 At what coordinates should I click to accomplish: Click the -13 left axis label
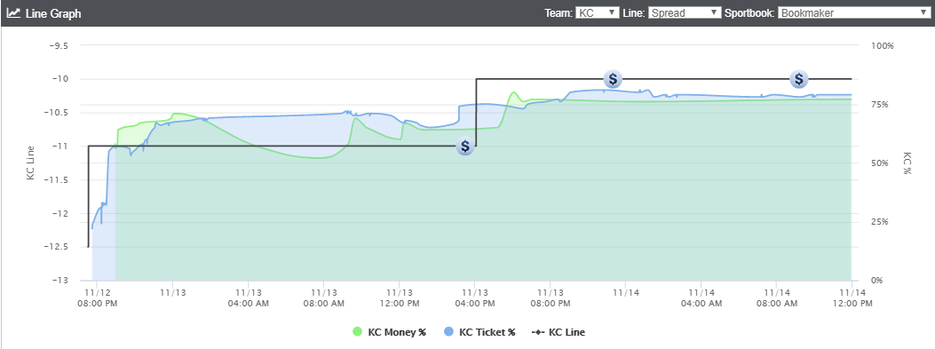[x=61, y=281]
